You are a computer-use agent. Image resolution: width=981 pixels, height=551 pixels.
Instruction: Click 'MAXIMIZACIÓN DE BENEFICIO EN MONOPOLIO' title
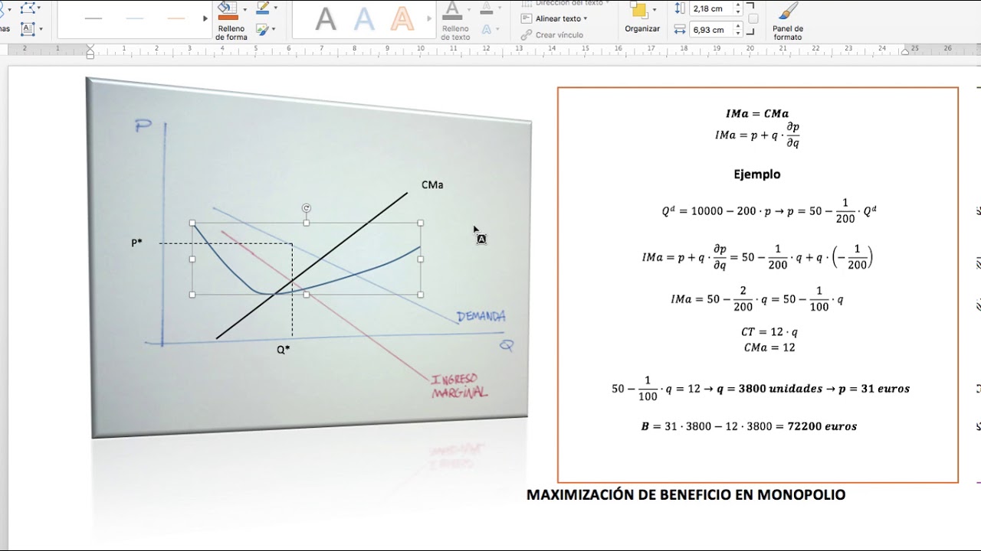[x=686, y=495]
